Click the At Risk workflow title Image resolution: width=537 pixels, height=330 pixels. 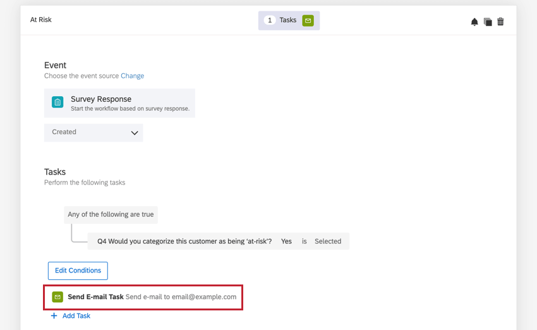point(41,20)
